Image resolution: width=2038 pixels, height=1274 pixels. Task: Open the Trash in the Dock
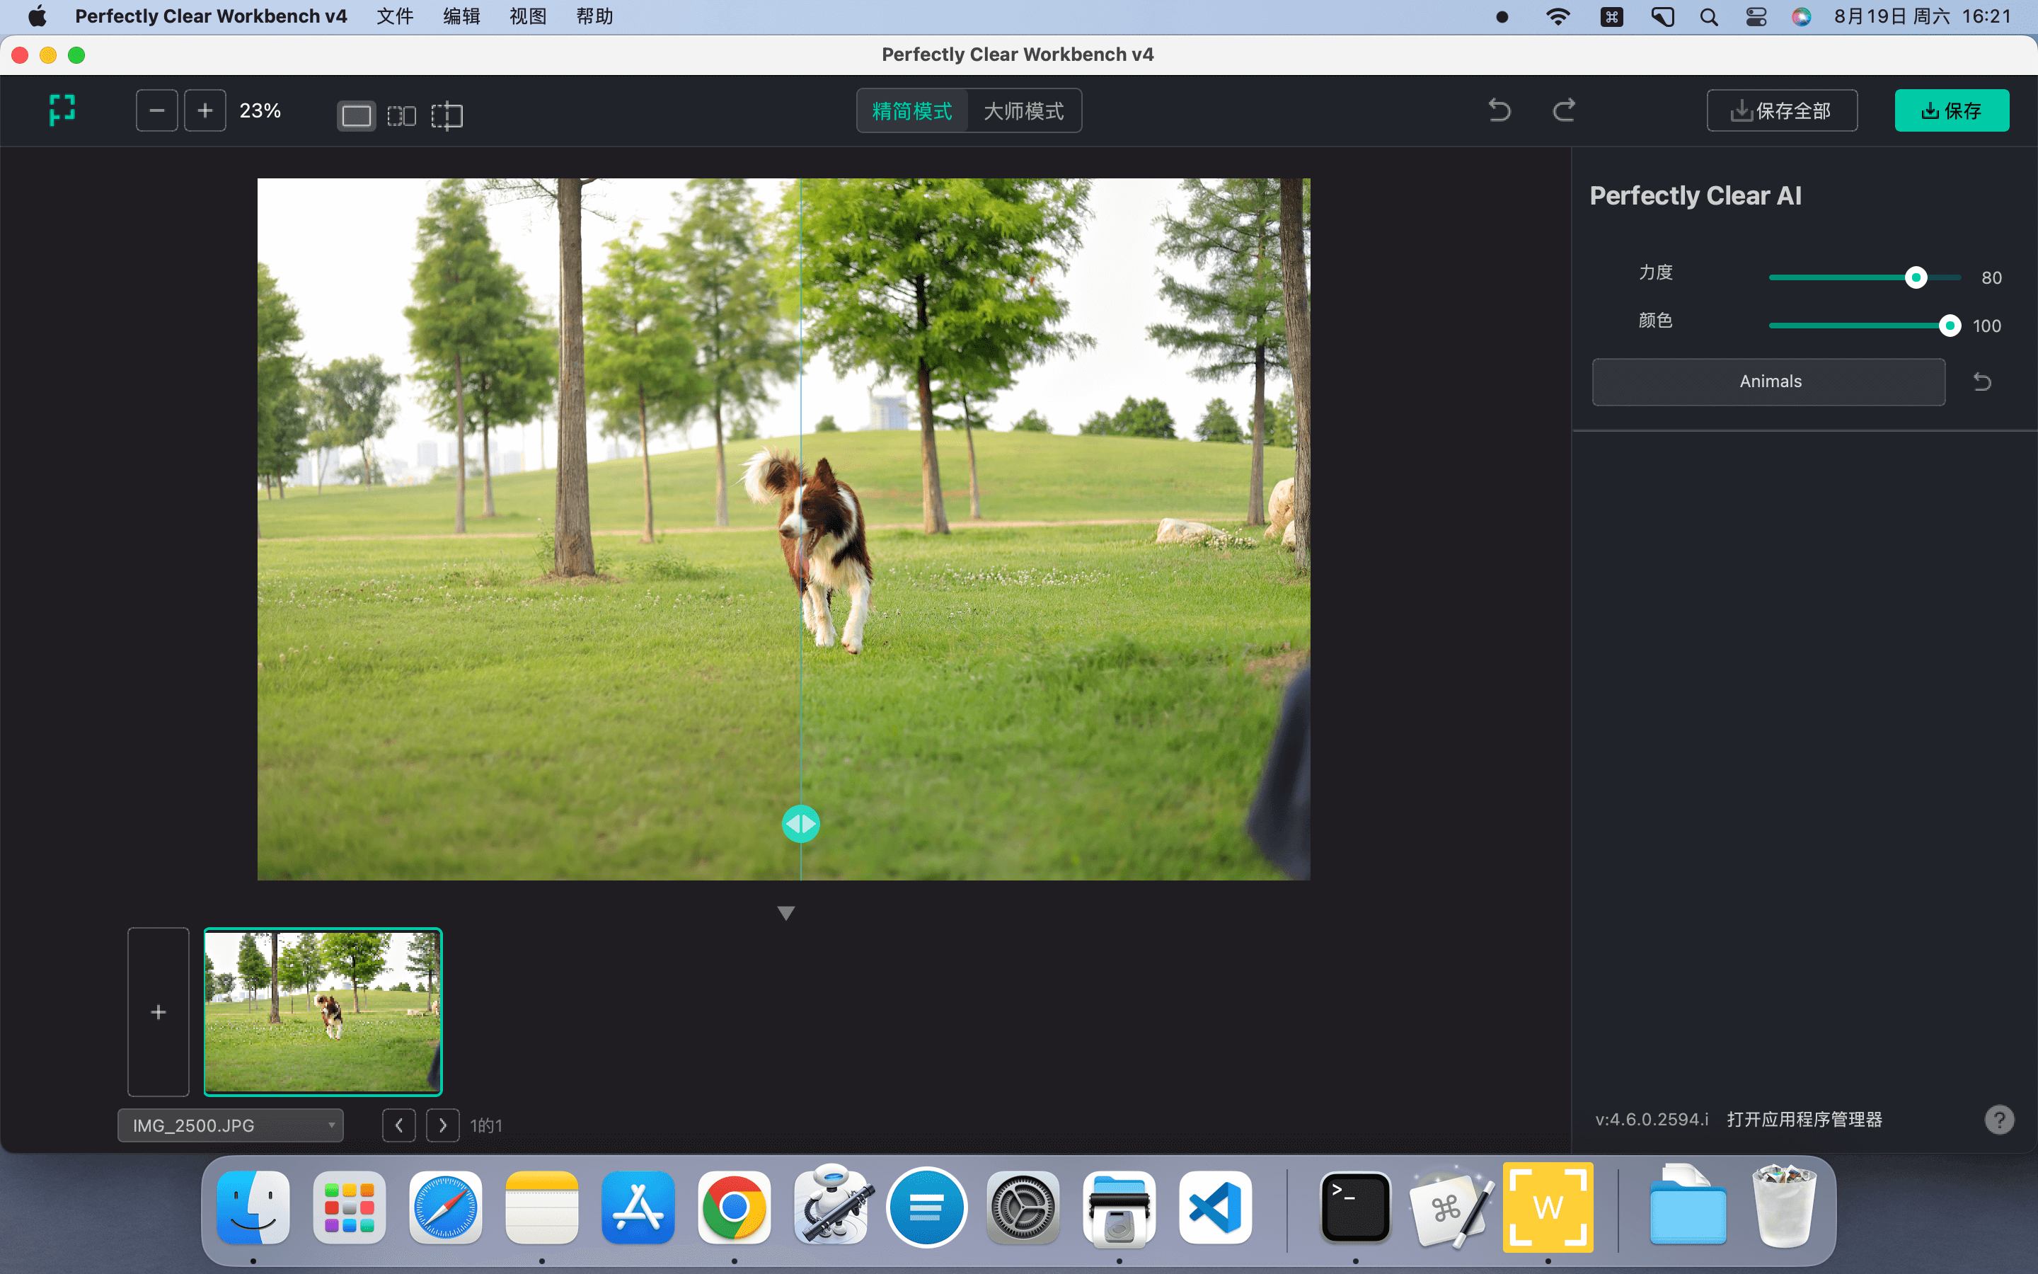click(1784, 1207)
